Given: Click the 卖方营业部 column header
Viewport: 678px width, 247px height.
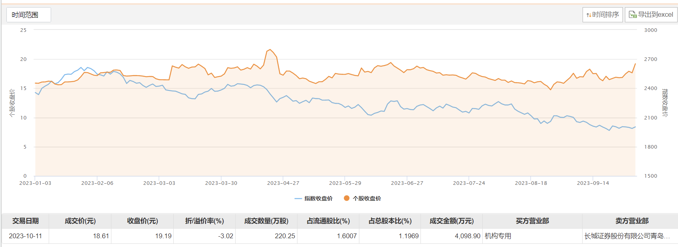Looking at the screenshot, I should coord(632,221).
